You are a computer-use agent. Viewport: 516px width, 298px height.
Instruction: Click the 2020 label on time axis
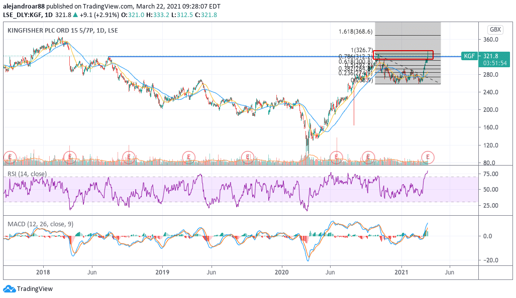(x=282, y=272)
